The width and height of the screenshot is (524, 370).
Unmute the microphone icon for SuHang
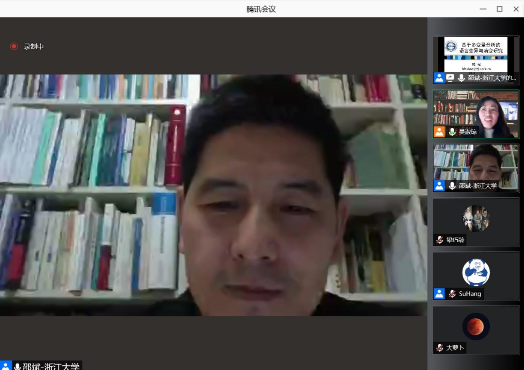tap(452, 294)
